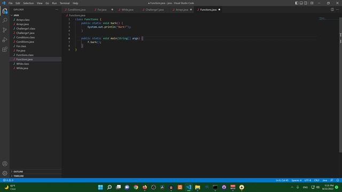Image resolution: width=342 pixels, height=192 pixels.
Task: Open the Manage gear icon
Action: [5, 173]
